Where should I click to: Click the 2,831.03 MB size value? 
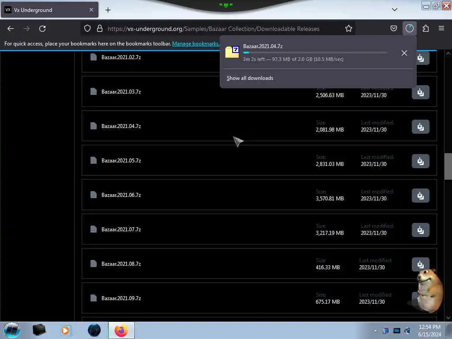330,164
